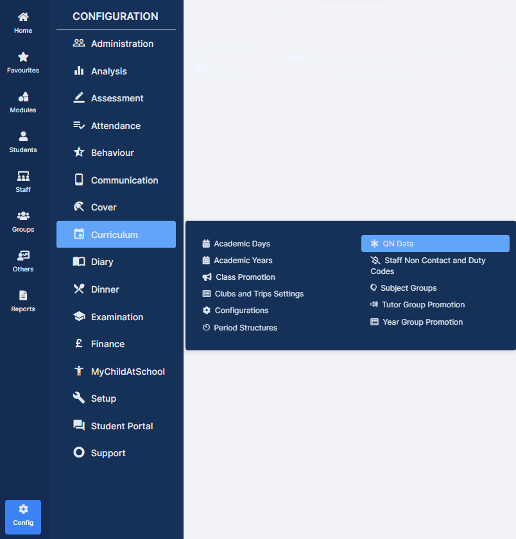Click the Communication phone icon

[x=79, y=180]
